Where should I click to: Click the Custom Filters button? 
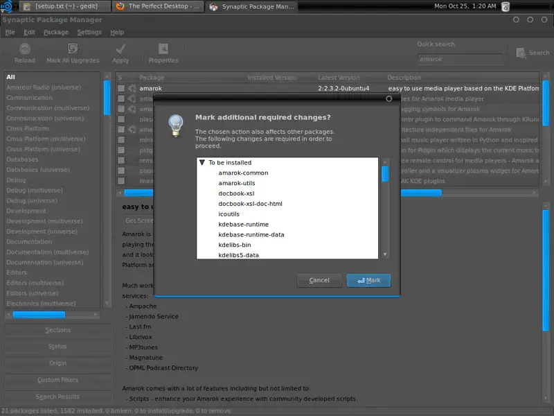click(58, 380)
